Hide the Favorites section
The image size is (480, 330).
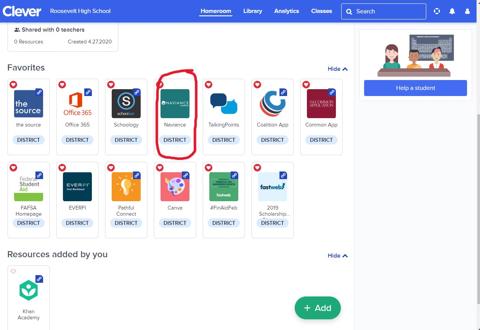pos(338,69)
